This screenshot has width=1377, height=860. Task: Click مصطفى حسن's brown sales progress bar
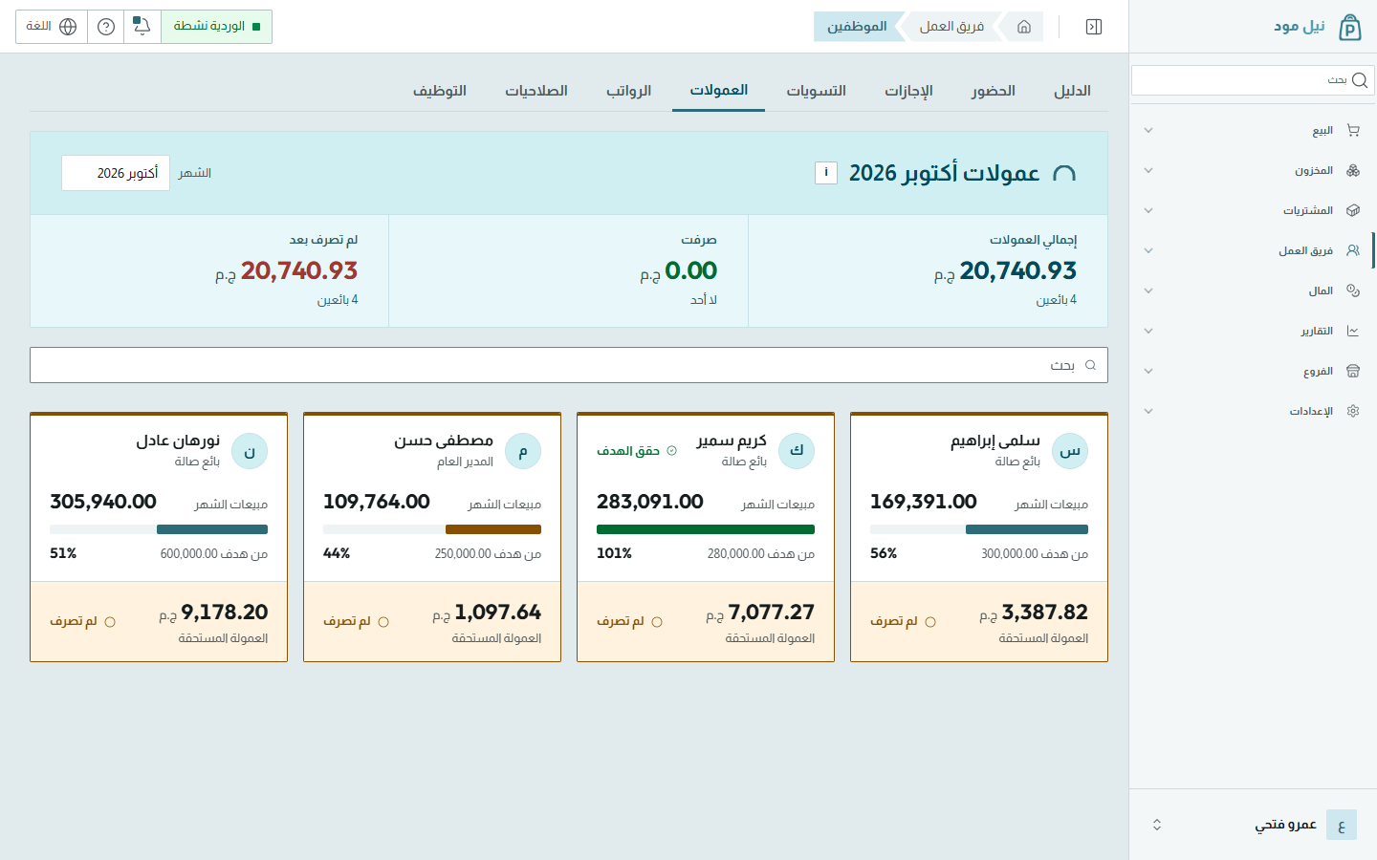493,529
